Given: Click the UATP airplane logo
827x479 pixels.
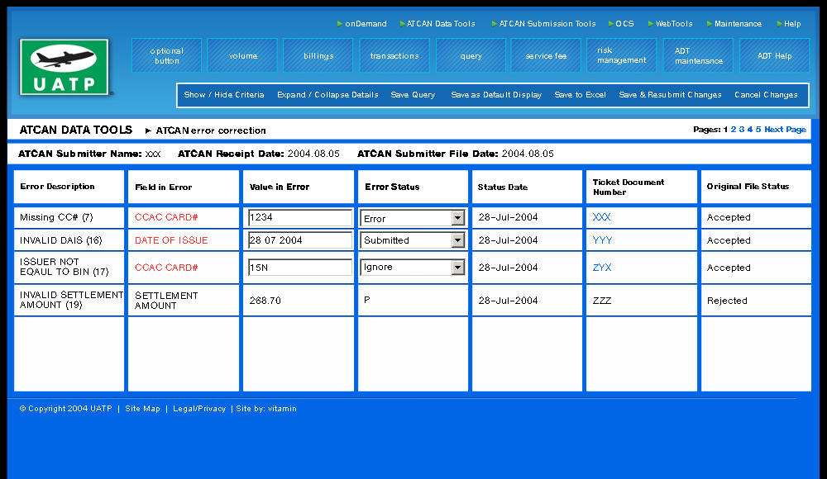Looking at the screenshot, I should point(65,67).
